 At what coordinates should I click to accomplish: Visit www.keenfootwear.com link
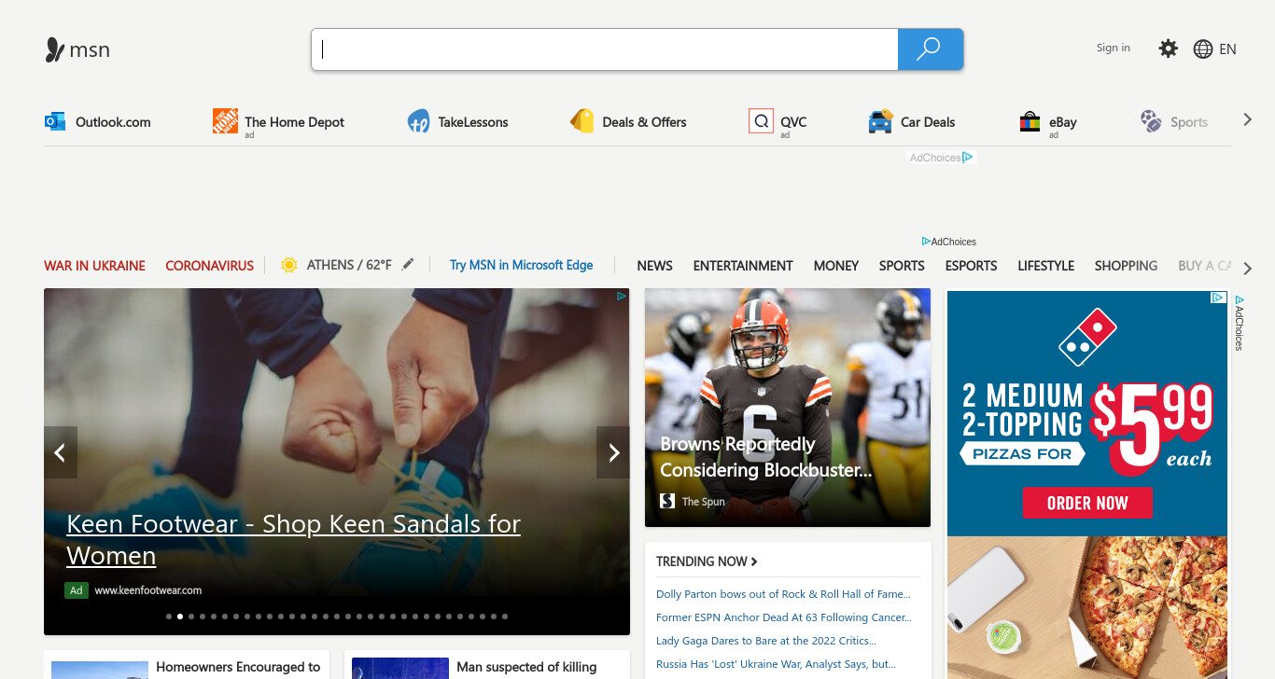click(x=147, y=590)
